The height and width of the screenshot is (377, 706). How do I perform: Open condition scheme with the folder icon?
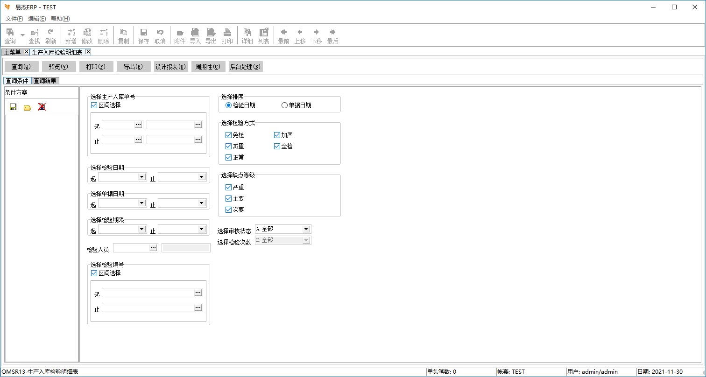tap(28, 107)
